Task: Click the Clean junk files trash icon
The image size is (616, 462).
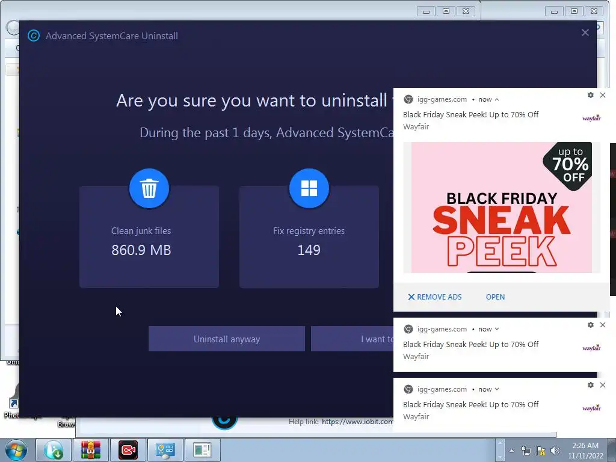Action: point(149,188)
